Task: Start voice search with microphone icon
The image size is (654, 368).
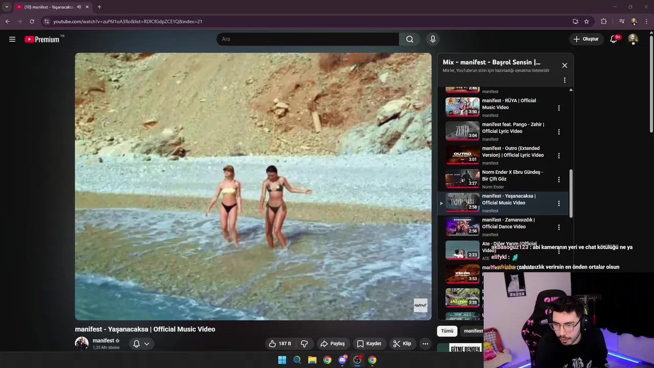Action: (x=433, y=39)
